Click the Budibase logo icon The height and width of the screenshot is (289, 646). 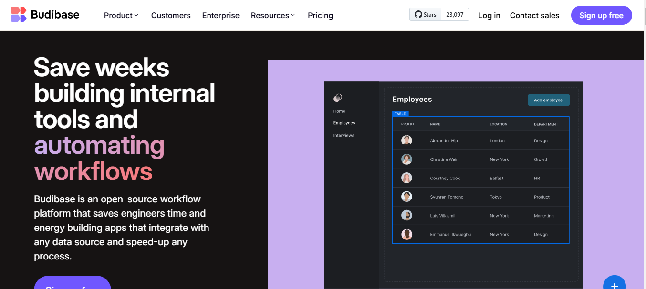coord(19,15)
